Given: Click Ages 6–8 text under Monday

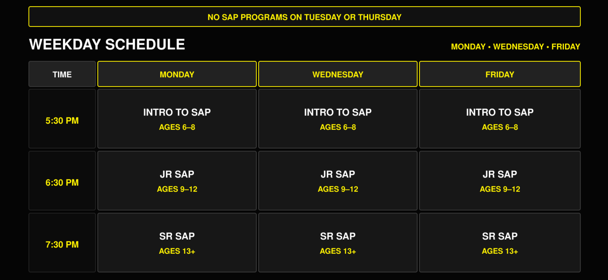Looking at the screenshot, I should (x=177, y=127).
